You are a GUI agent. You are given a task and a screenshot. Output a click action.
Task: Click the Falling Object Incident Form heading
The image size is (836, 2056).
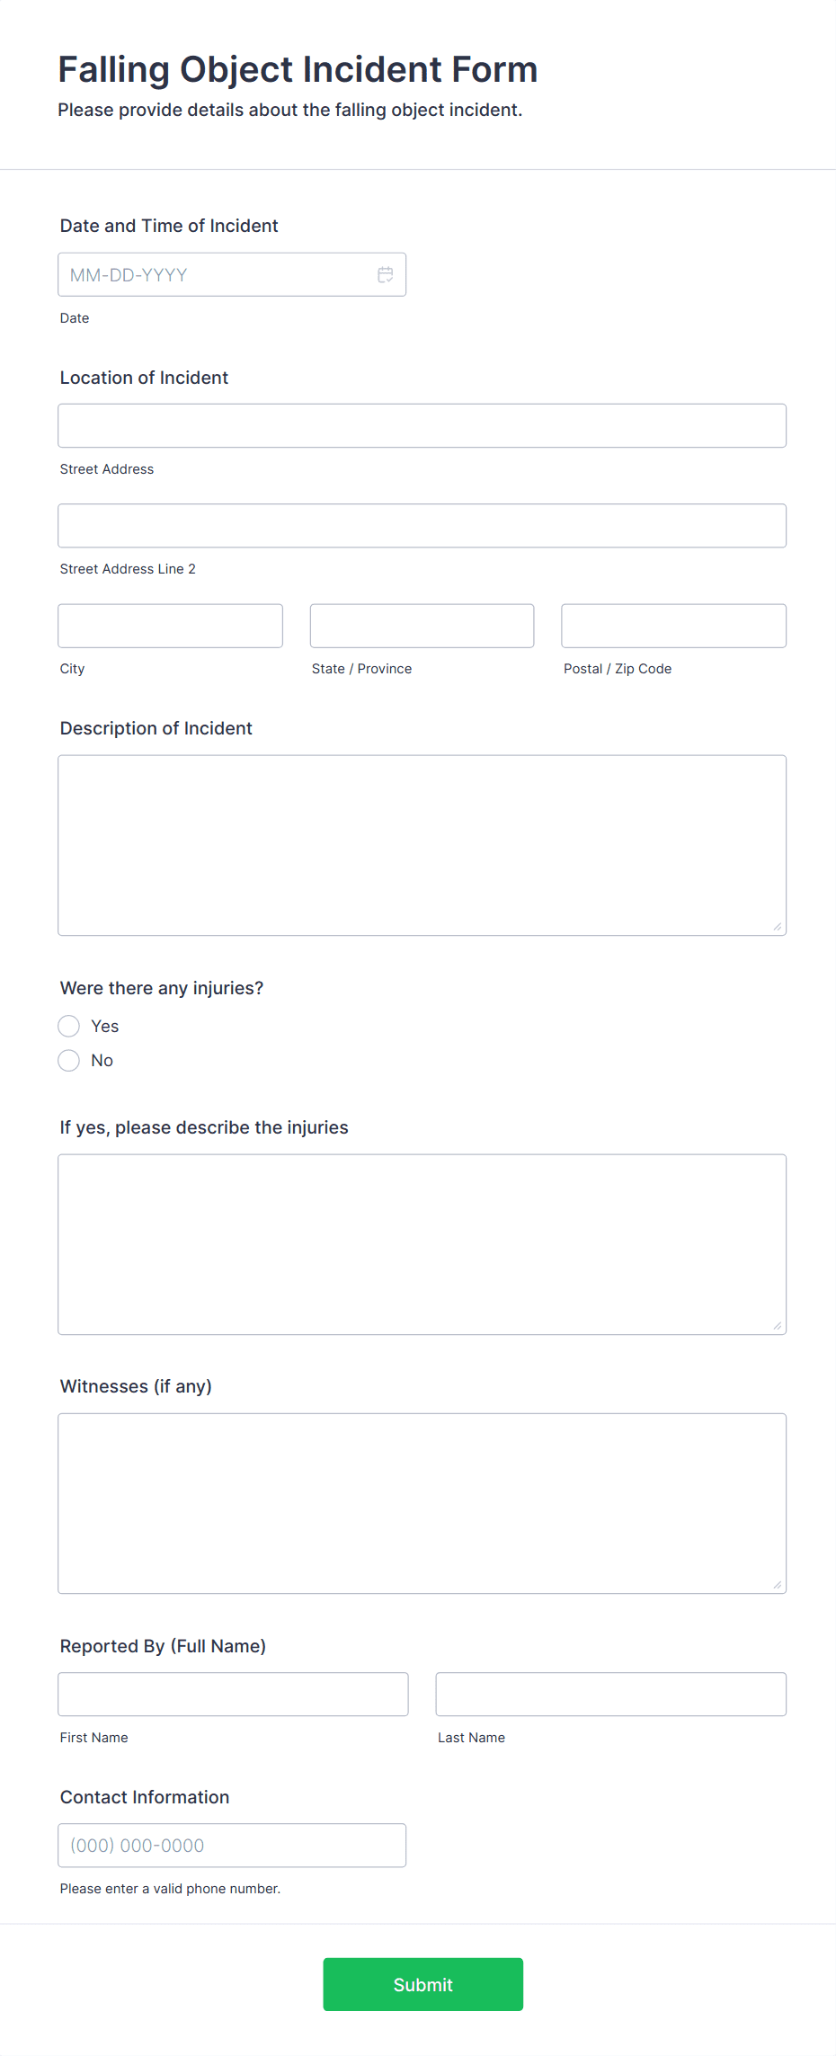tap(298, 69)
